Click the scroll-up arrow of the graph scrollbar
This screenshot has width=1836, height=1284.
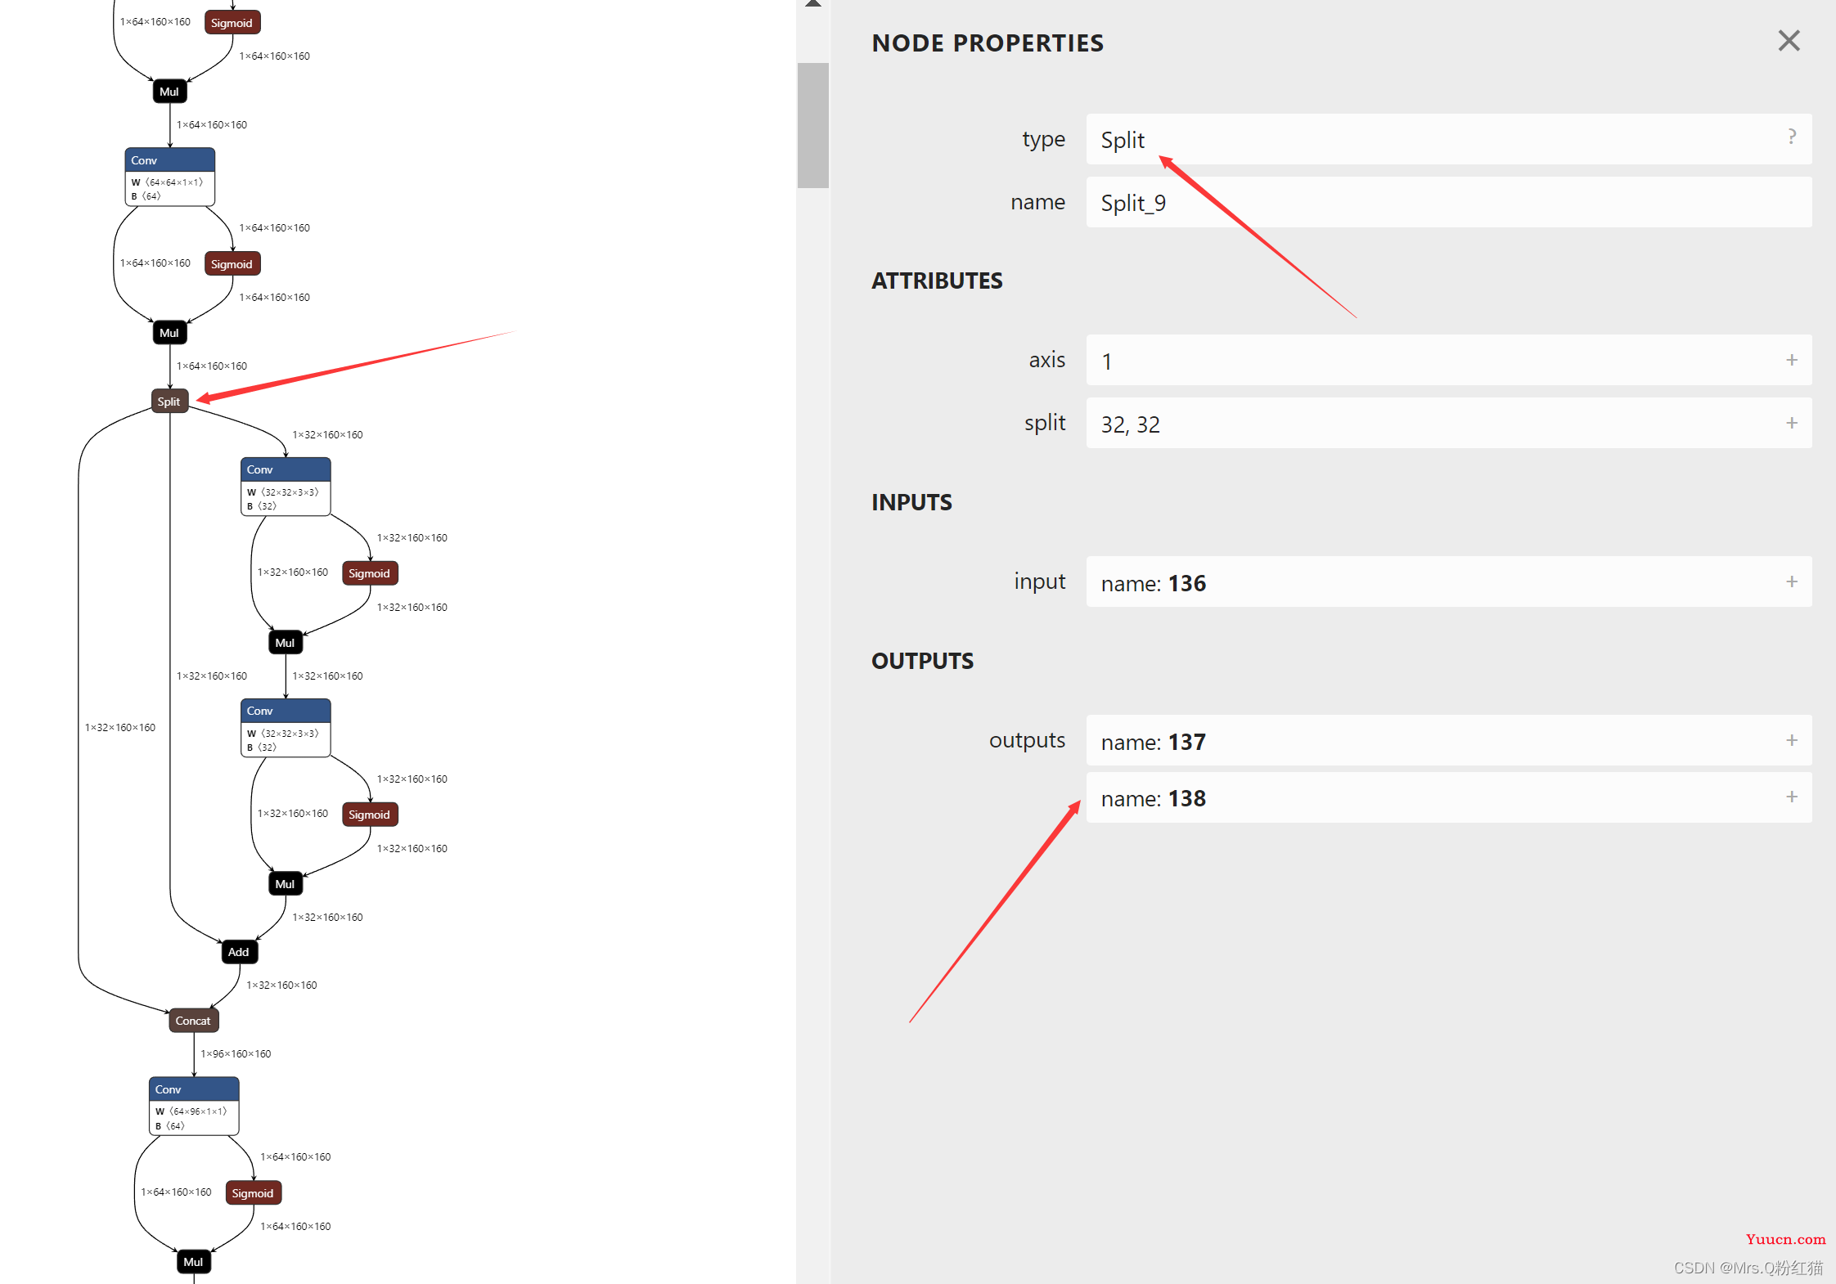[813, 4]
